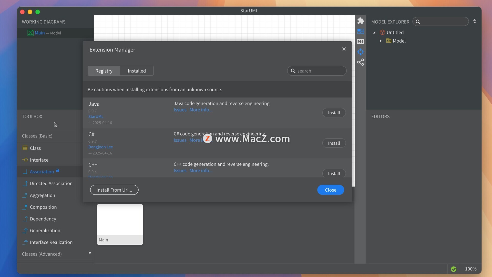Select the Dependency tool icon

(x=25, y=219)
